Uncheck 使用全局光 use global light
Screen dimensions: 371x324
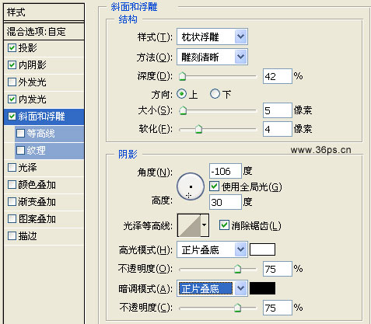[x=214, y=186]
